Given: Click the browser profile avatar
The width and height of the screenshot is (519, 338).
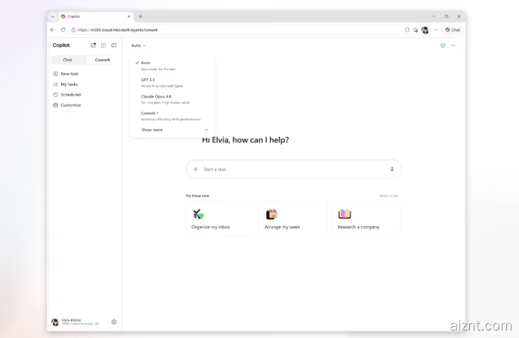Looking at the screenshot, I should (425, 30).
